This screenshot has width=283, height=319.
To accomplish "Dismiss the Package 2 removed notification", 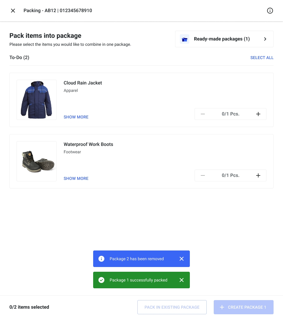I will point(182,259).
